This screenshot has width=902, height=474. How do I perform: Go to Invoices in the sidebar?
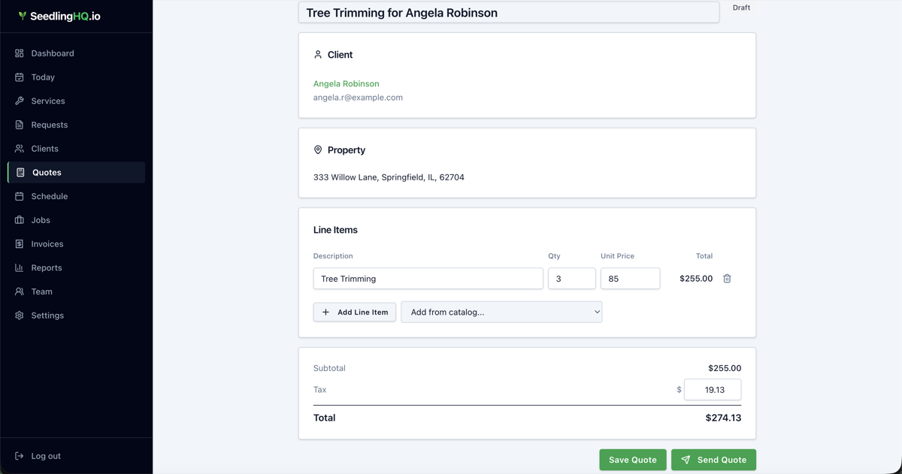pos(47,244)
